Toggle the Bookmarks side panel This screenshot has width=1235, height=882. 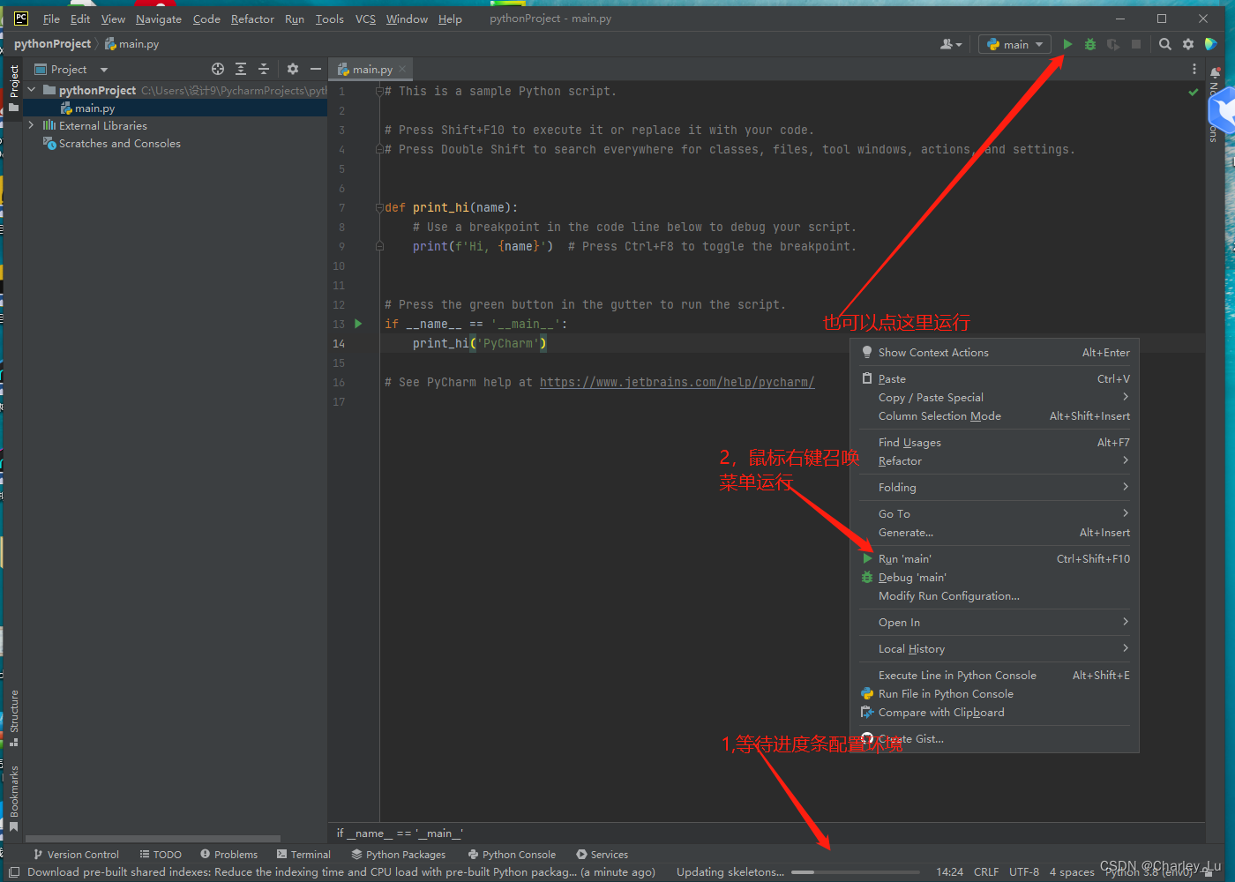14,798
